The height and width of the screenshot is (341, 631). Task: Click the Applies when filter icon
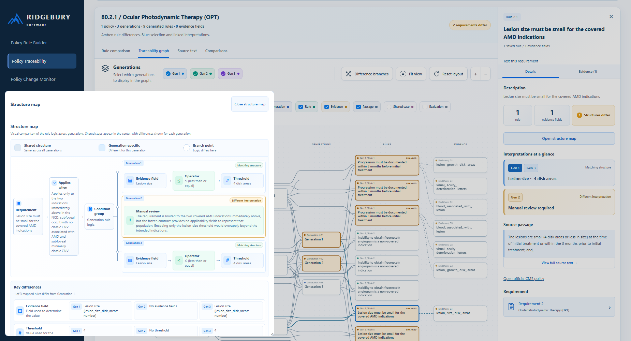pos(54,183)
